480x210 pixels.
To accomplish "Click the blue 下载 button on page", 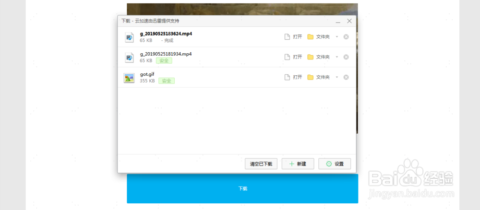I will (x=242, y=188).
